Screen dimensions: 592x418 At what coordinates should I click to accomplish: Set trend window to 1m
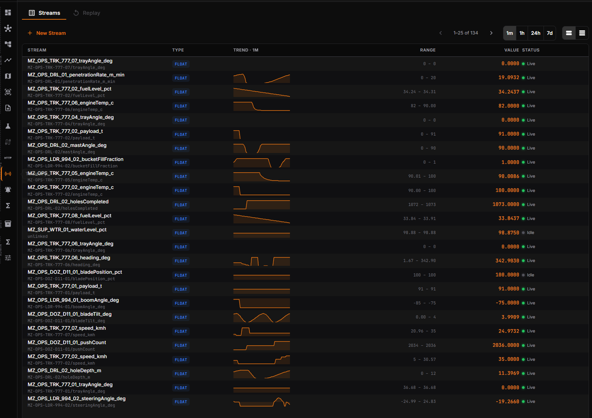pyautogui.click(x=509, y=33)
